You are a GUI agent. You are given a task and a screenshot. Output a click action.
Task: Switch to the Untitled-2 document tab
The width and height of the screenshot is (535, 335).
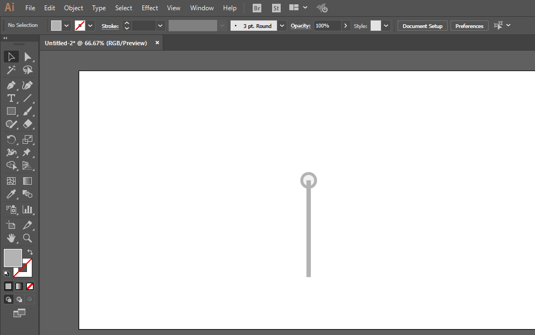click(x=96, y=43)
